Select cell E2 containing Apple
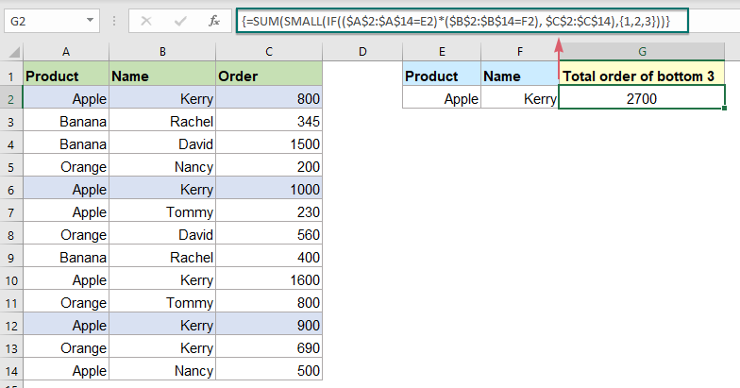The height and width of the screenshot is (388, 740). (442, 97)
